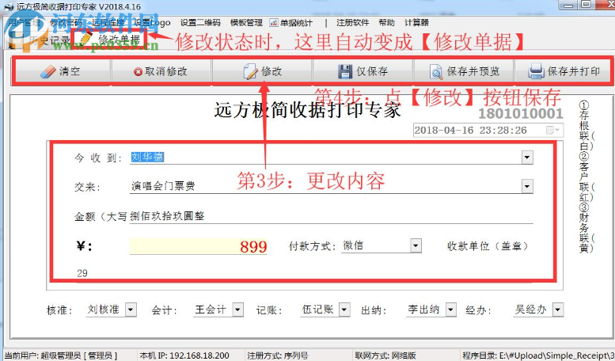Switch to the 修改单据 tab
Screen dimensions: 615x361
110,39
